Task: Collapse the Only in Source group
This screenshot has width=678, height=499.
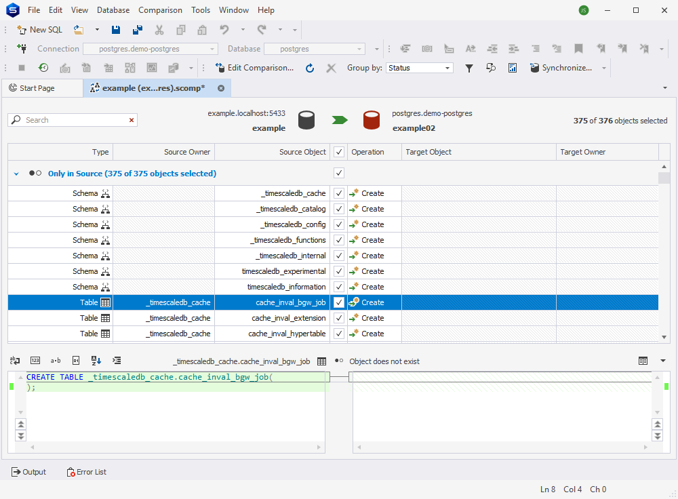Action: coord(16,173)
